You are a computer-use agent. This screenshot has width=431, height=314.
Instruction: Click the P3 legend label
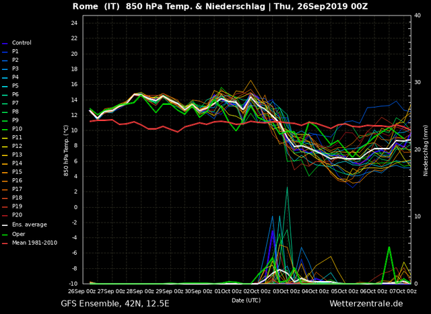pyautogui.click(x=15, y=69)
